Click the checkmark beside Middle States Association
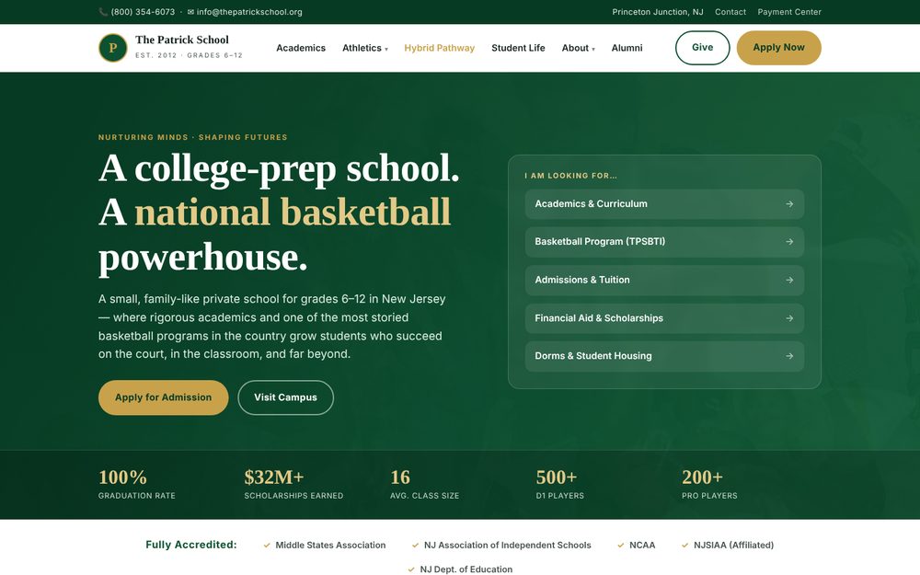Image resolution: width=920 pixels, height=575 pixels. click(x=267, y=546)
